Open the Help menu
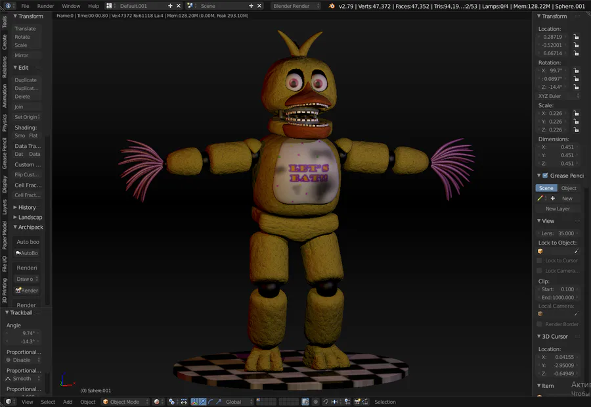Screen dimensions: 591x407 pyautogui.click(x=93, y=6)
